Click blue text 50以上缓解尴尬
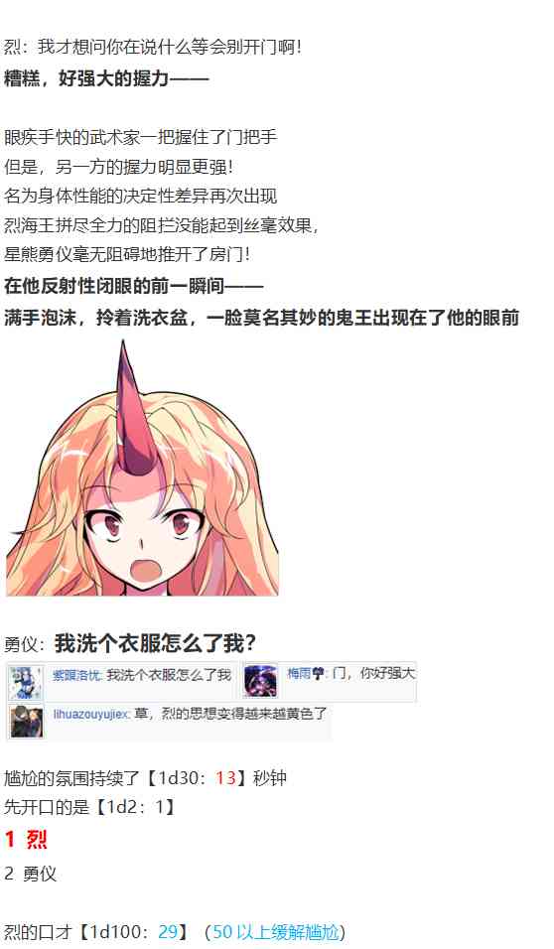 coord(275,931)
